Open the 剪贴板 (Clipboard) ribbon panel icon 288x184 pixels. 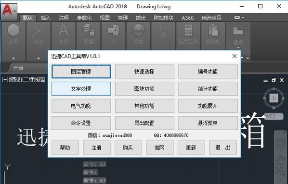tap(213, 30)
